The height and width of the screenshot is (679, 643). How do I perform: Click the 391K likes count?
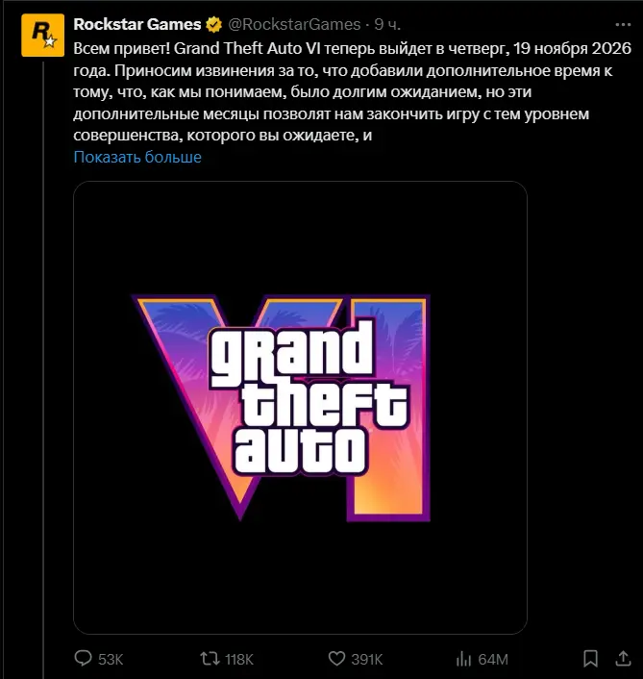coord(367,659)
